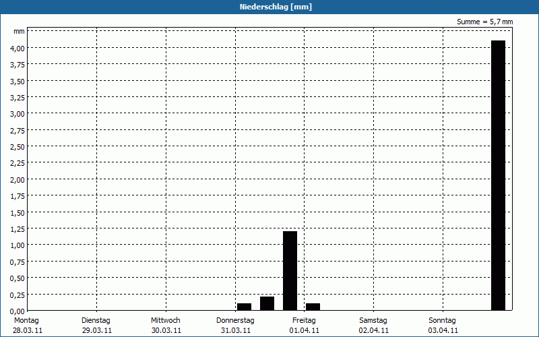Click the 1,2 mm bar before Freitag
The height and width of the screenshot is (337, 539).
point(290,271)
